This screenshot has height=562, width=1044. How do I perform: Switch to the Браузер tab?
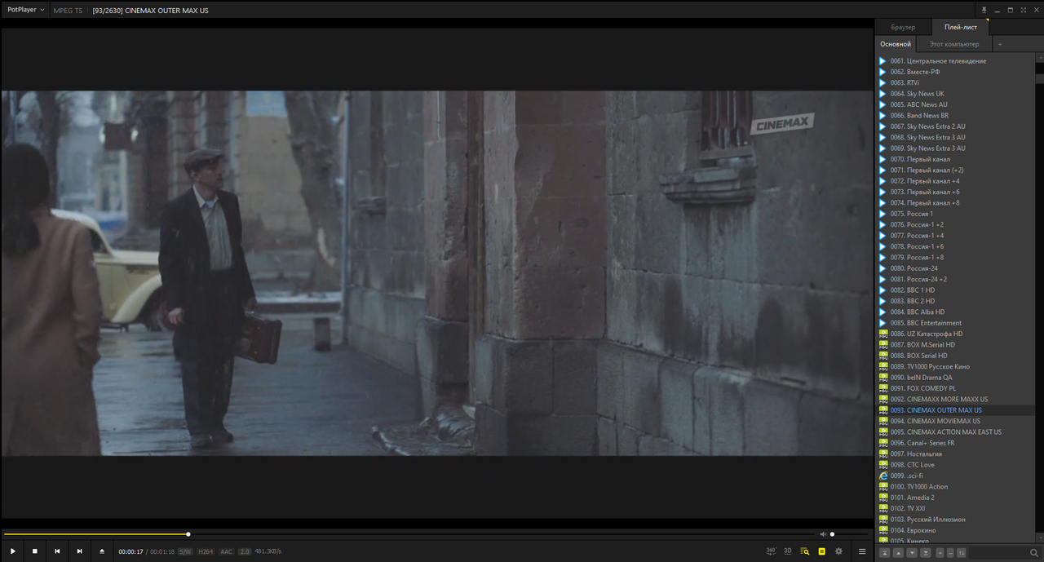[x=903, y=28]
